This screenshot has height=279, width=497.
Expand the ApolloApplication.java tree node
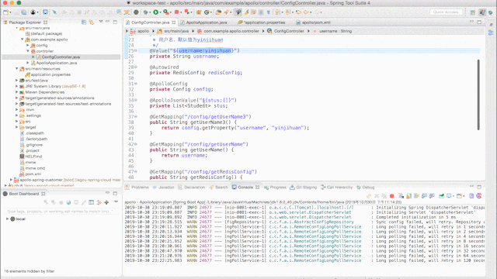tap(28, 63)
